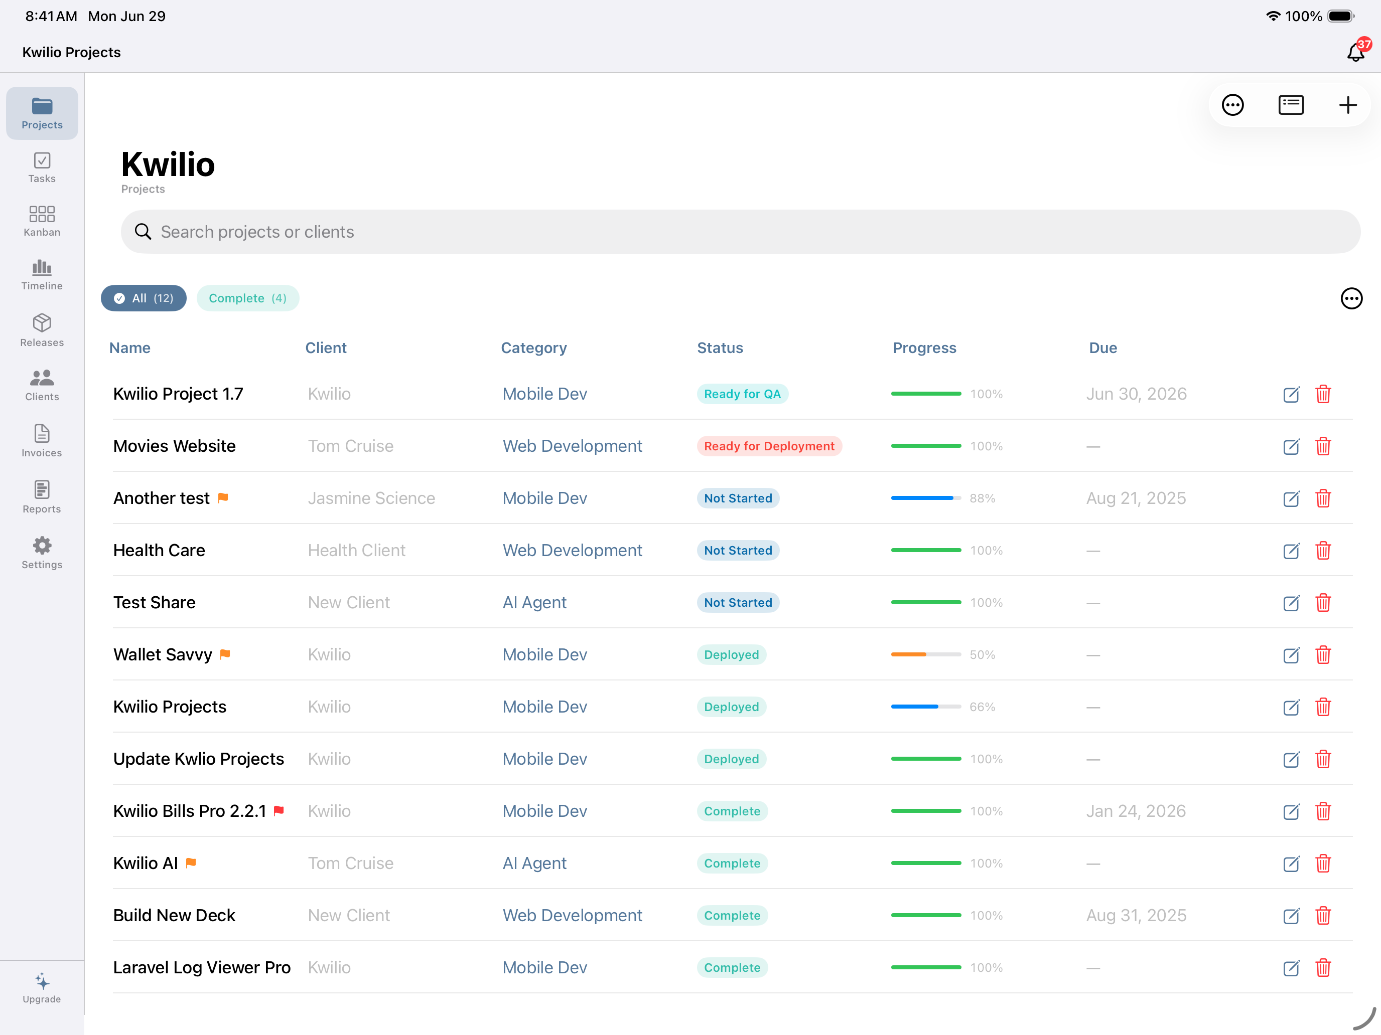Click Another test 88% progress bar

click(x=926, y=498)
